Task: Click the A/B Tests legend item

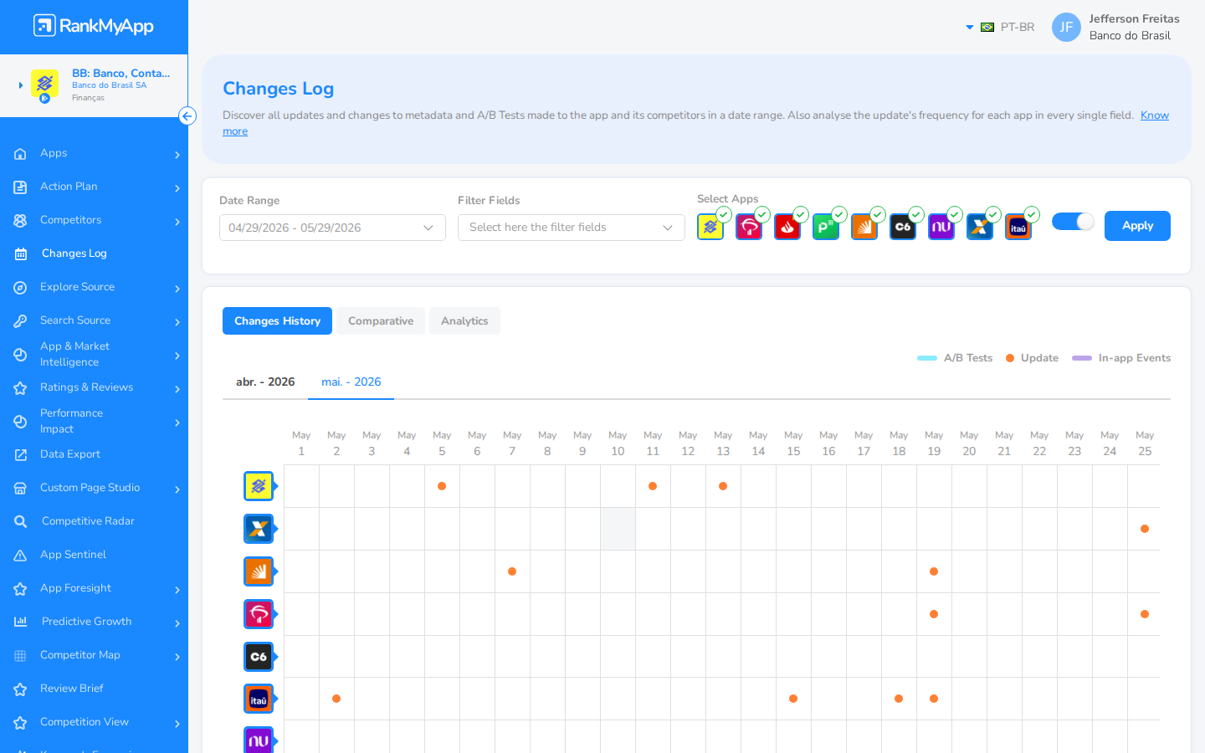Action: (x=955, y=358)
